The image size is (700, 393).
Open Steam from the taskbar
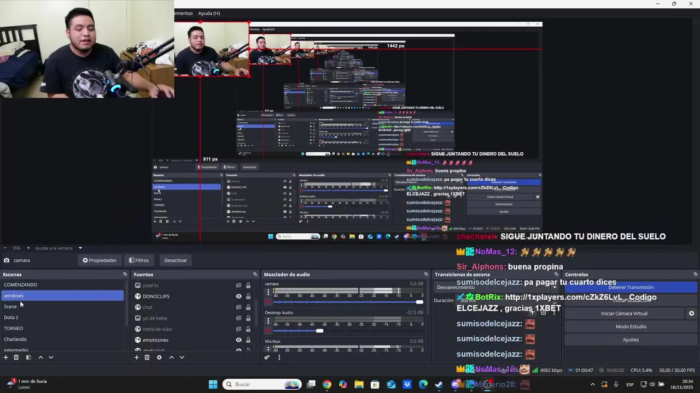coord(439,384)
